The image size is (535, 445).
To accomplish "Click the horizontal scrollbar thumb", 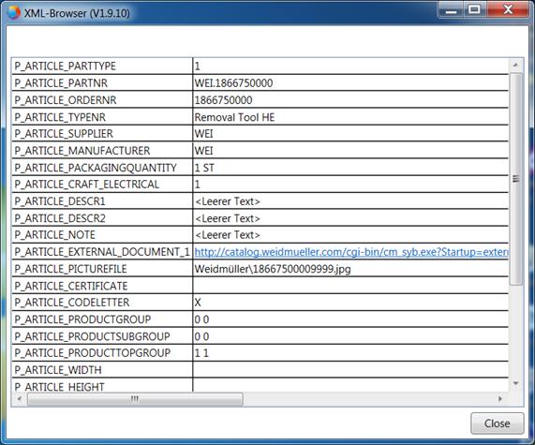I will click(x=135, y=398).
